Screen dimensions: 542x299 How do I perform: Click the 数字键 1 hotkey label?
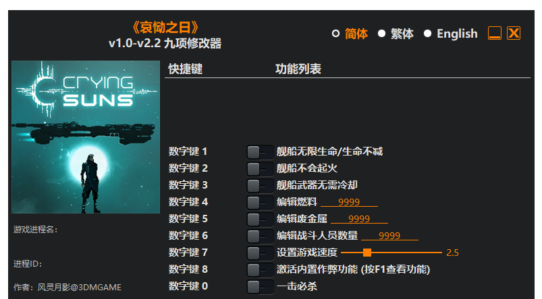(188, 152)
